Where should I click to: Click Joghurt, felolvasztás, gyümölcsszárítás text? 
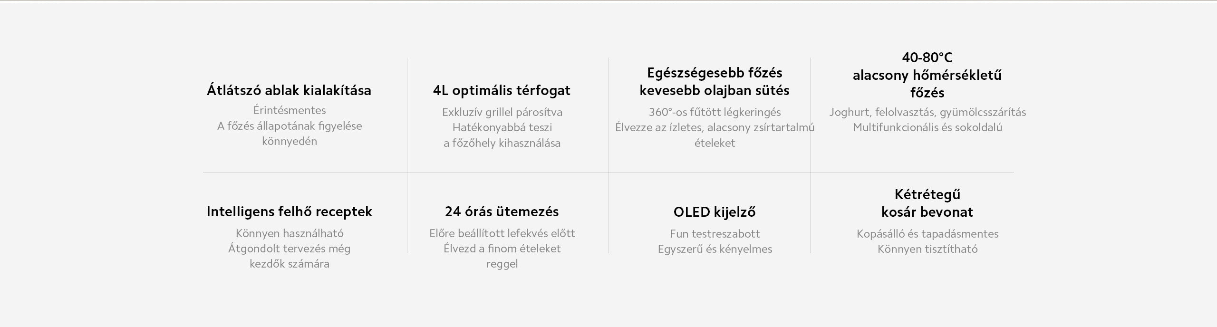coord(927,112)
